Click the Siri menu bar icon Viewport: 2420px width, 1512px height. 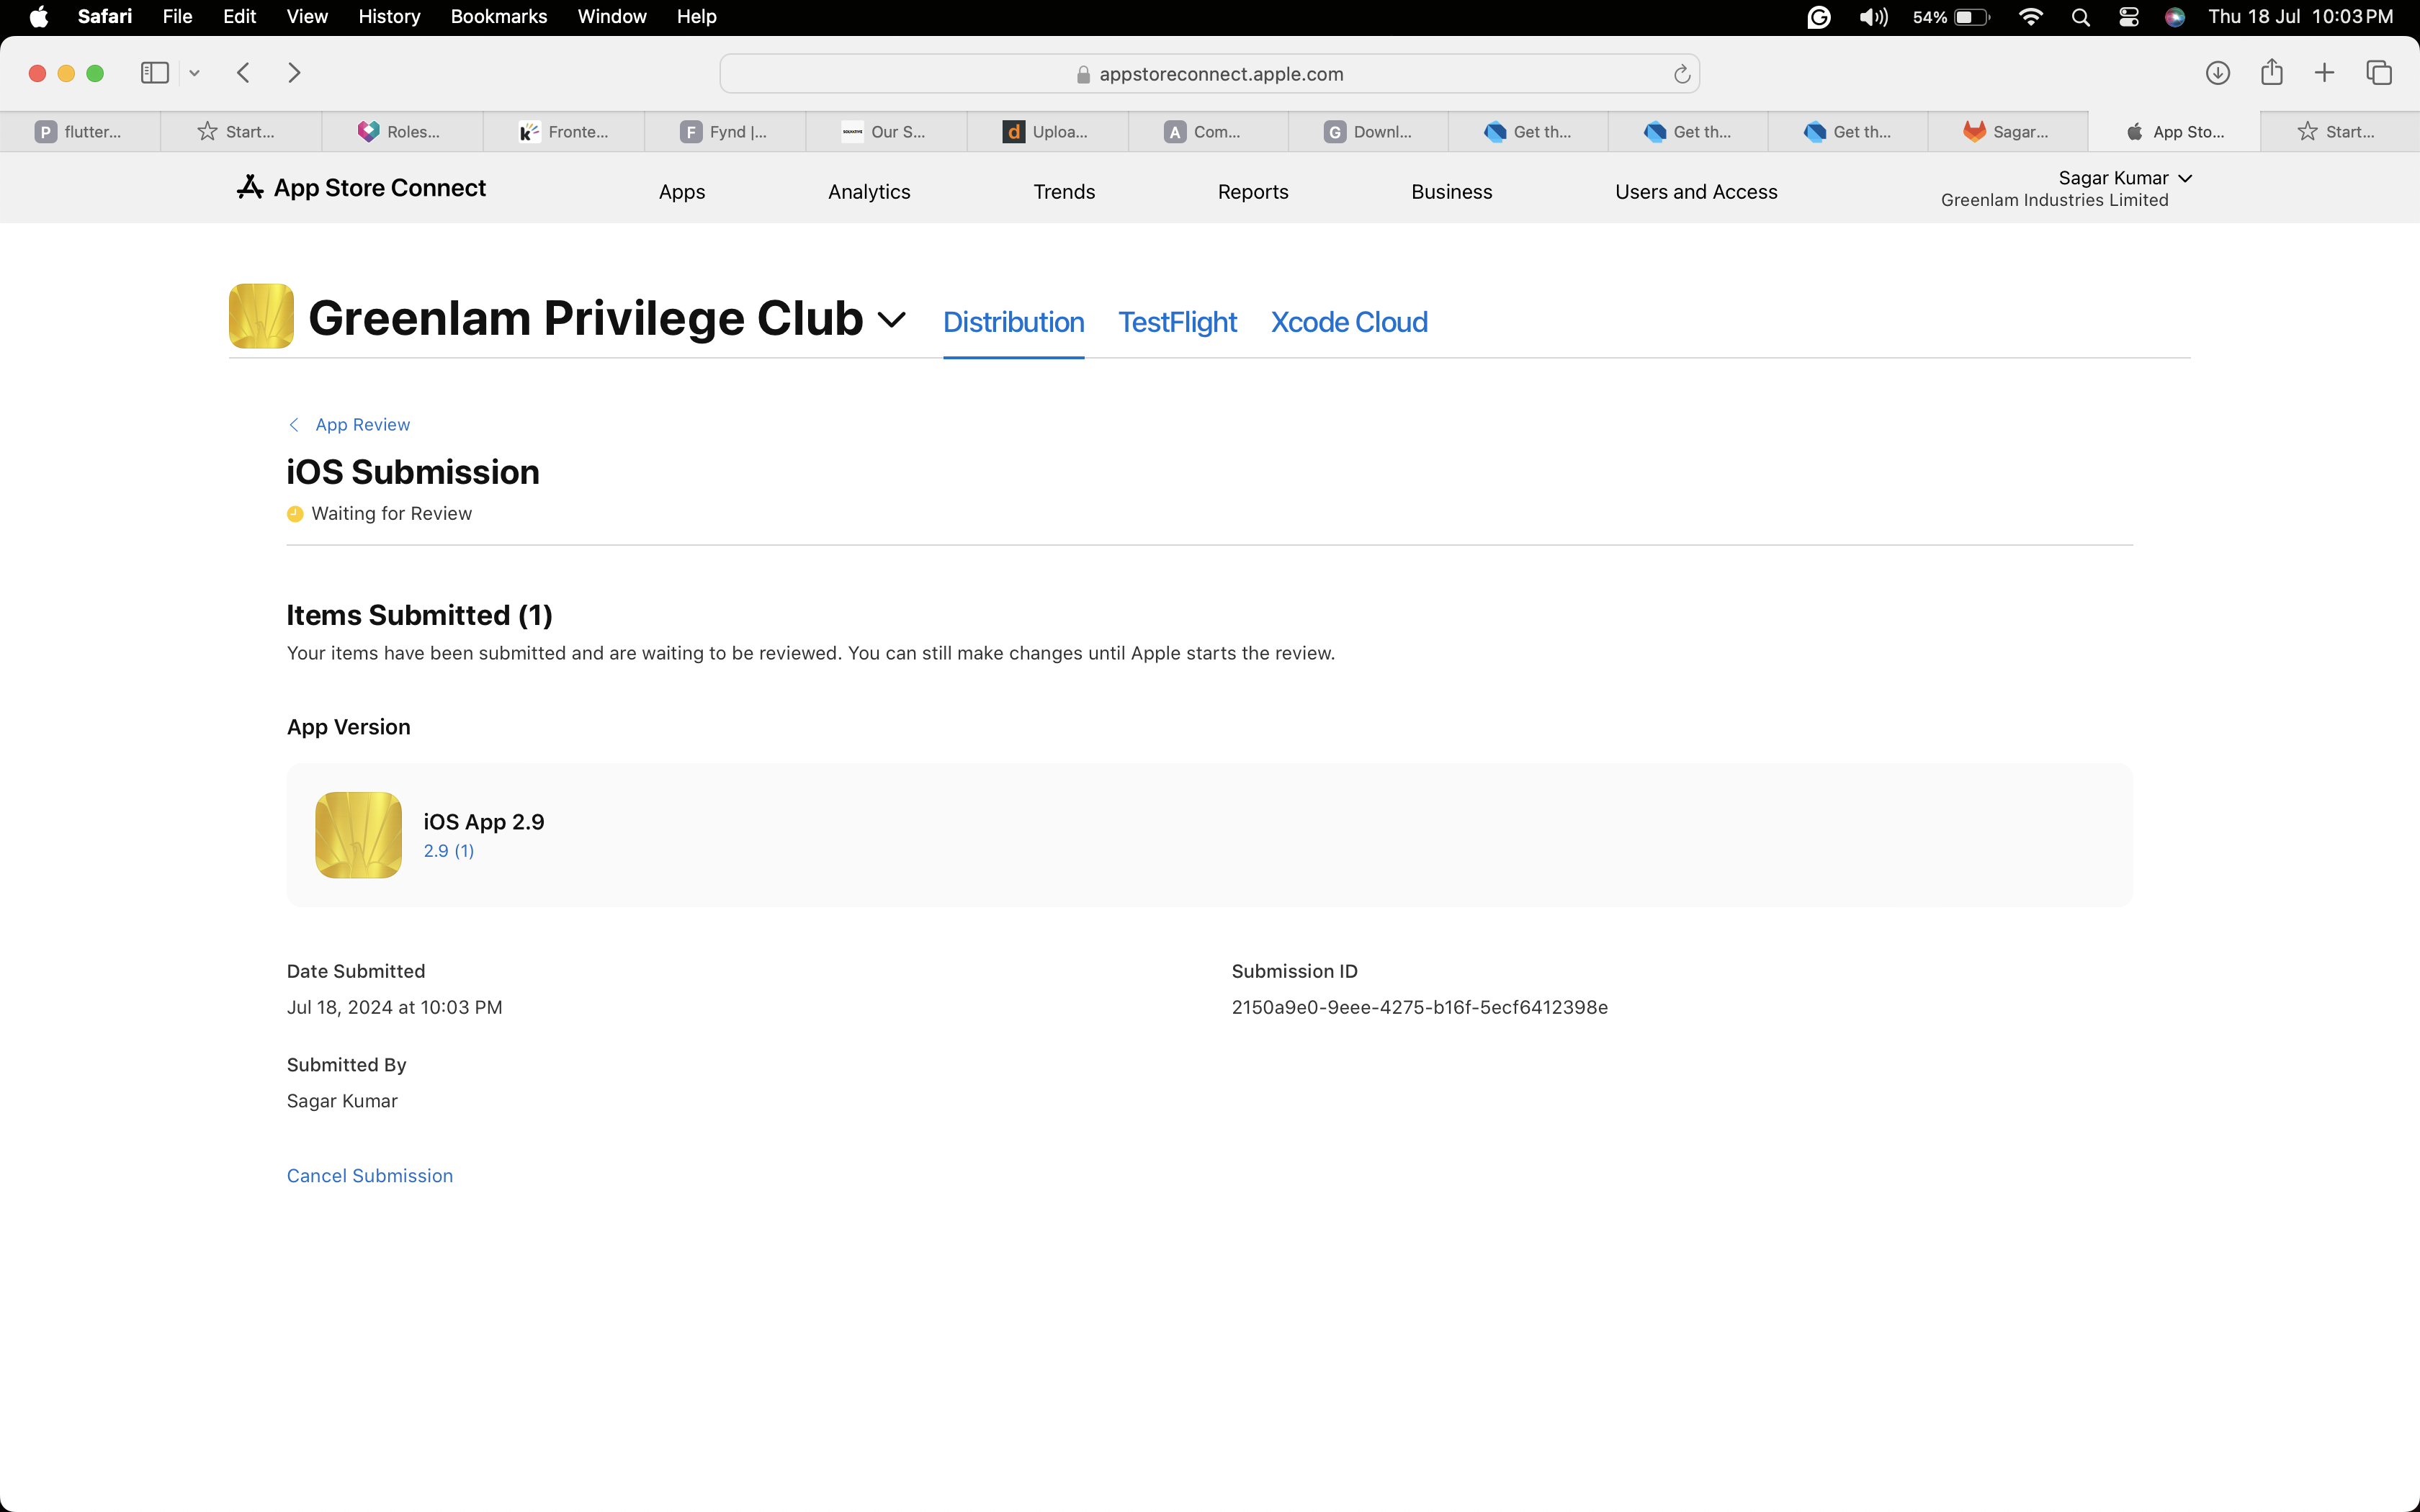[2174, 17]
